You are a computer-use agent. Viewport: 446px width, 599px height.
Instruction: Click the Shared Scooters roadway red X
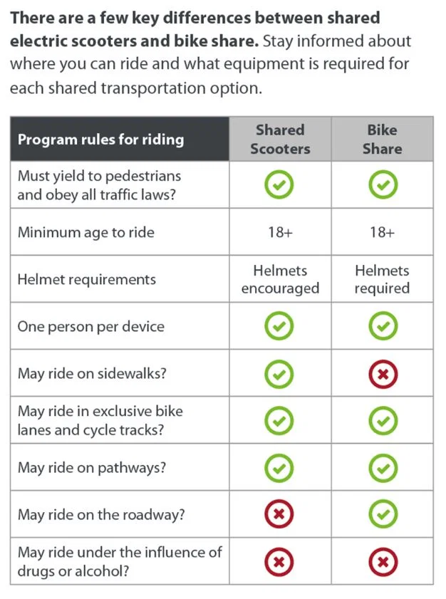[x=279, y=515]
